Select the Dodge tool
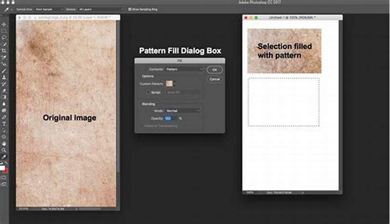390x224 pixels. point(4,110)
